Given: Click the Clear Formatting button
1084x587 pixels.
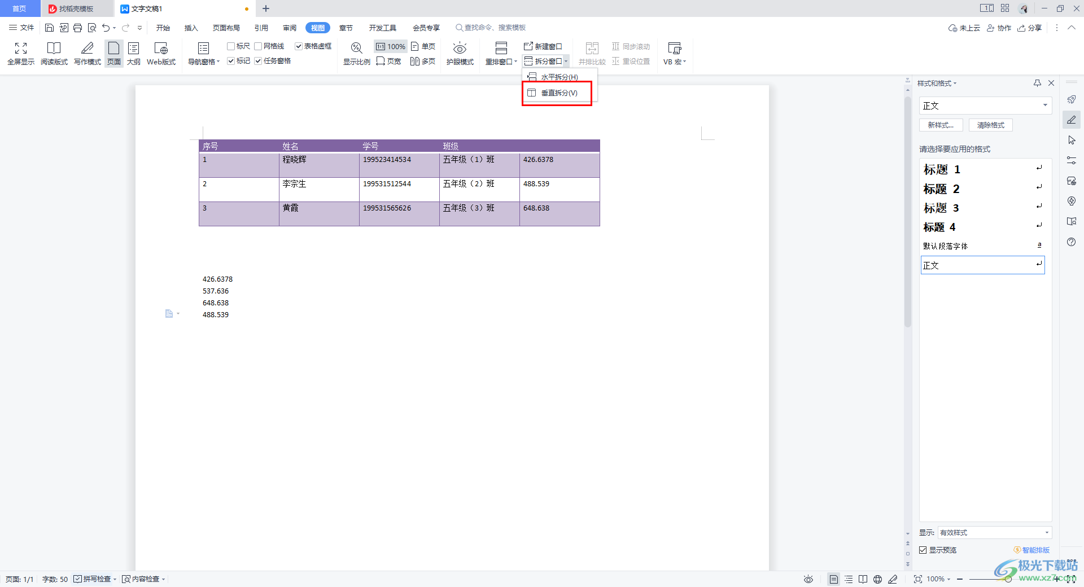Looking at the screenshot, I should (990, 125).
